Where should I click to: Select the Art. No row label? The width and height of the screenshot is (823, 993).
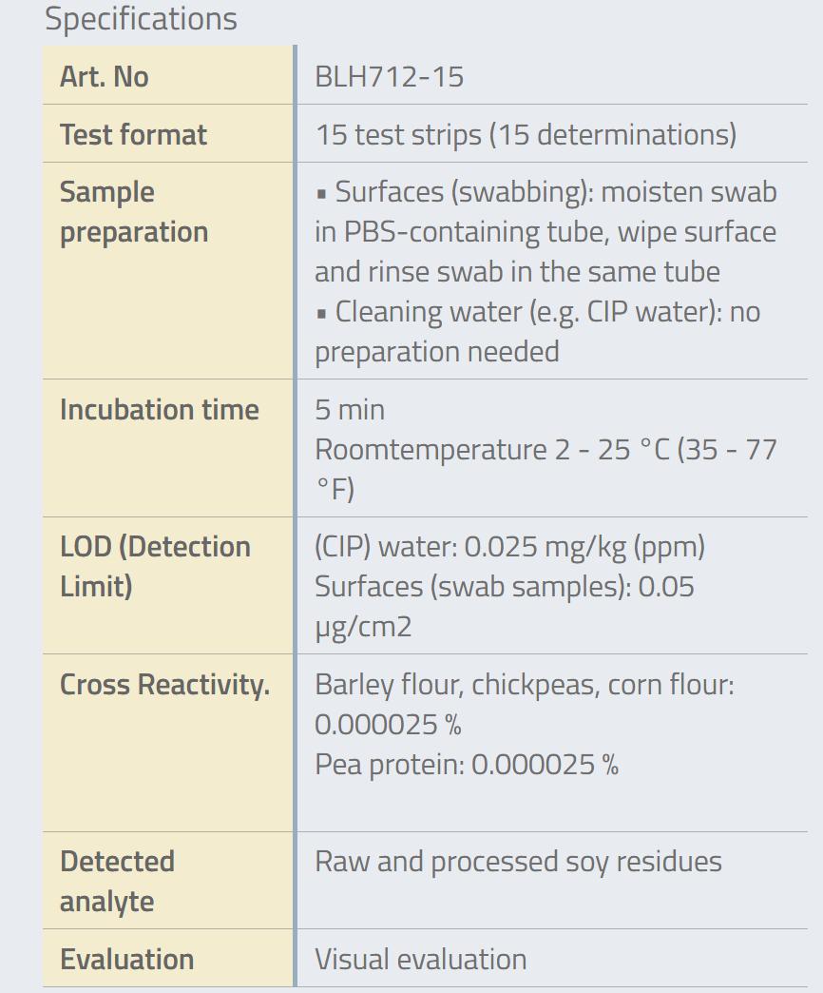105,76
